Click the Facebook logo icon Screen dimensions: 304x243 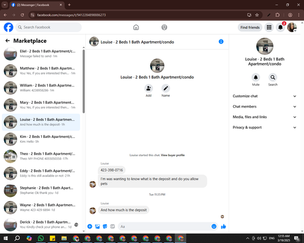9,27
